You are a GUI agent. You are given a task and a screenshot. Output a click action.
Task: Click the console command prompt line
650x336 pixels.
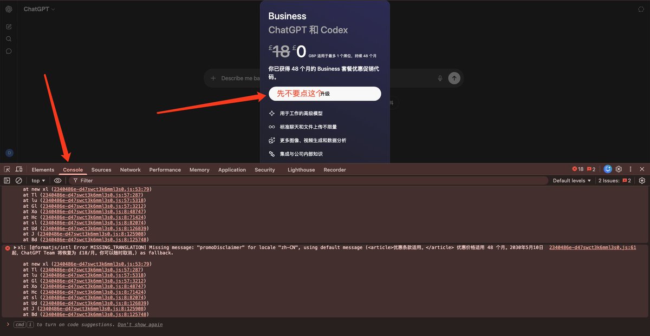click(325, 325)
